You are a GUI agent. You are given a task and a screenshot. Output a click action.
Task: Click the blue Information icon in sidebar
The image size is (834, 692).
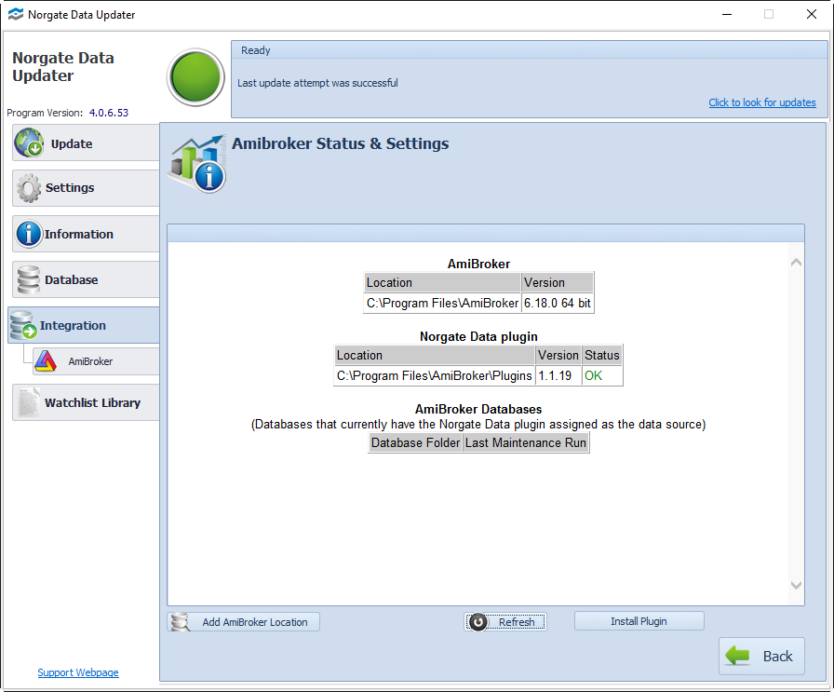[29, 234]
